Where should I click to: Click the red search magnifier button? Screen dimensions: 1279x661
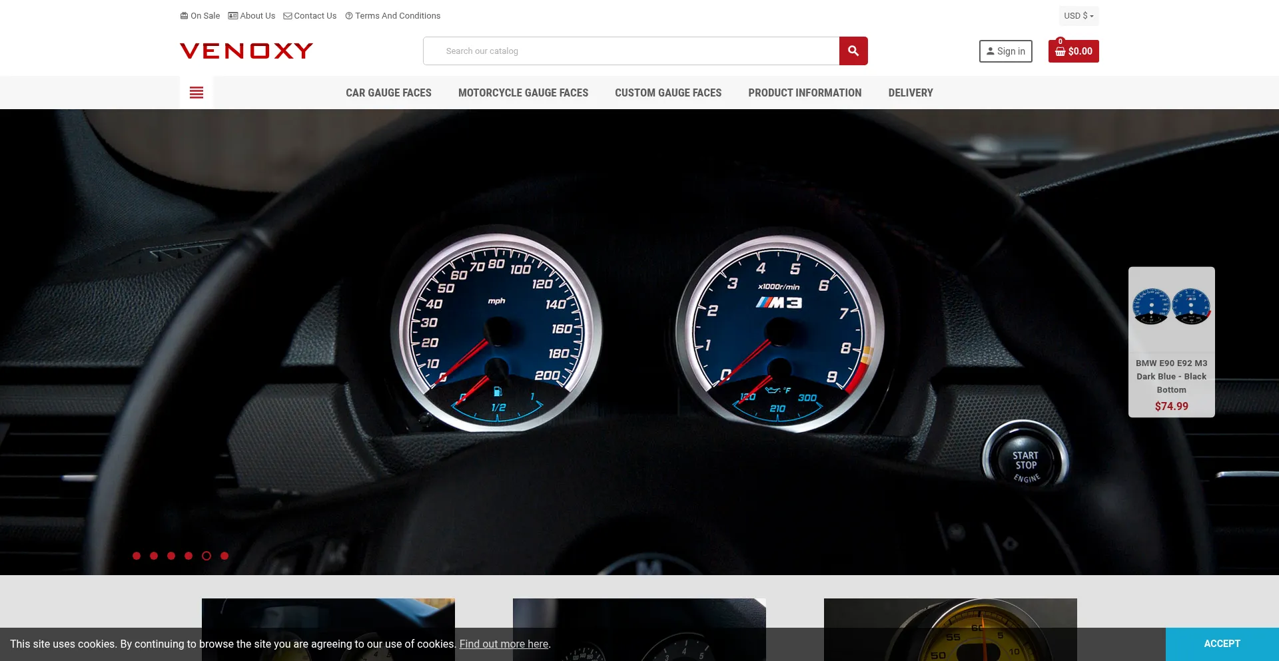click(x=853, y=51)
